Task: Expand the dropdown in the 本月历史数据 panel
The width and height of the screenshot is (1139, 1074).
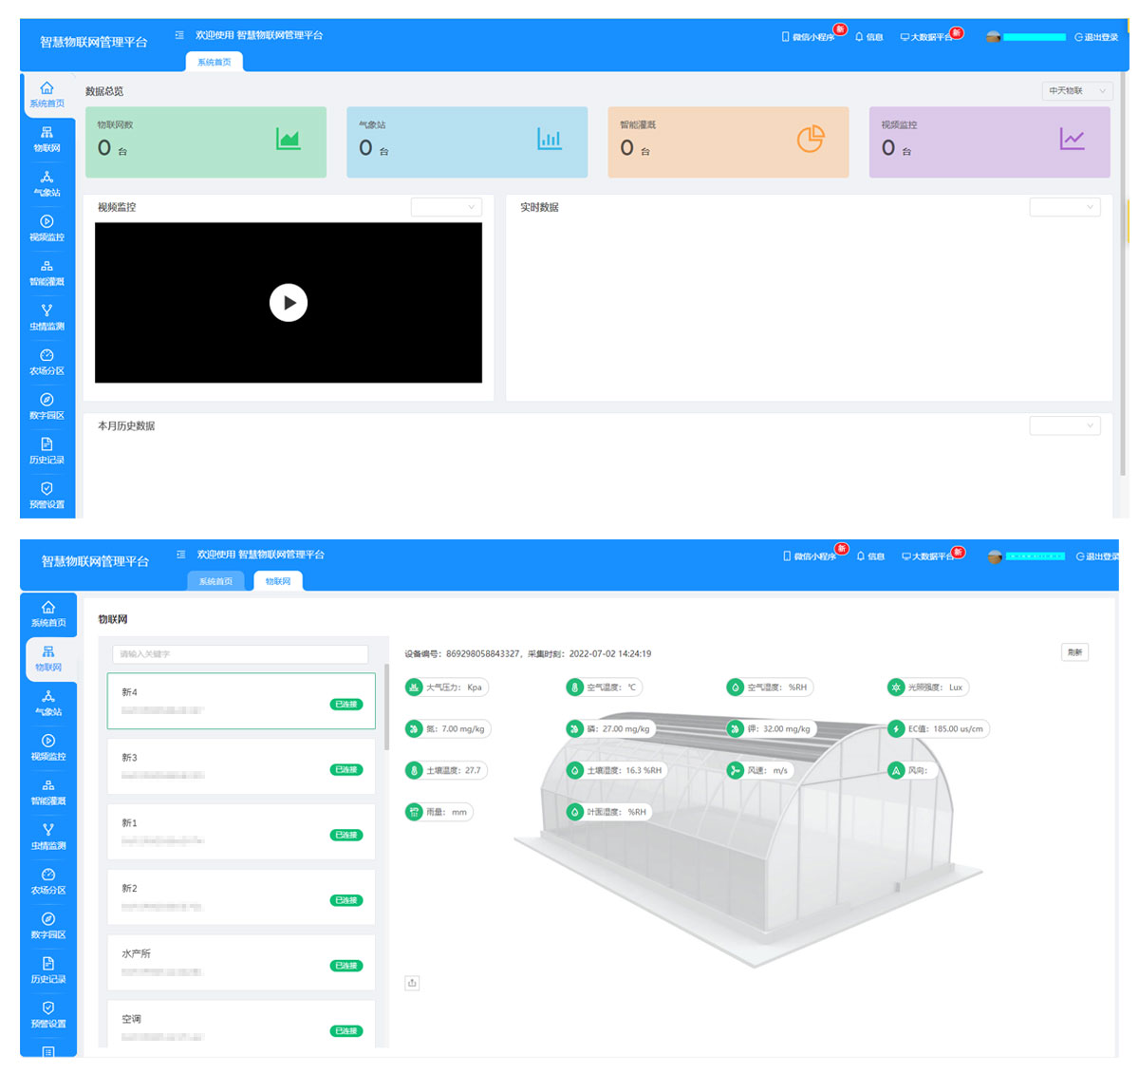Action: point(1064,425)
